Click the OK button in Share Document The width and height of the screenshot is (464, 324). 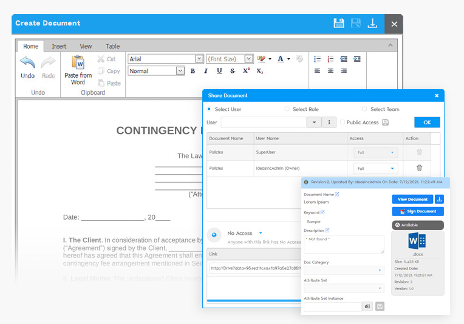coord(427,123)
